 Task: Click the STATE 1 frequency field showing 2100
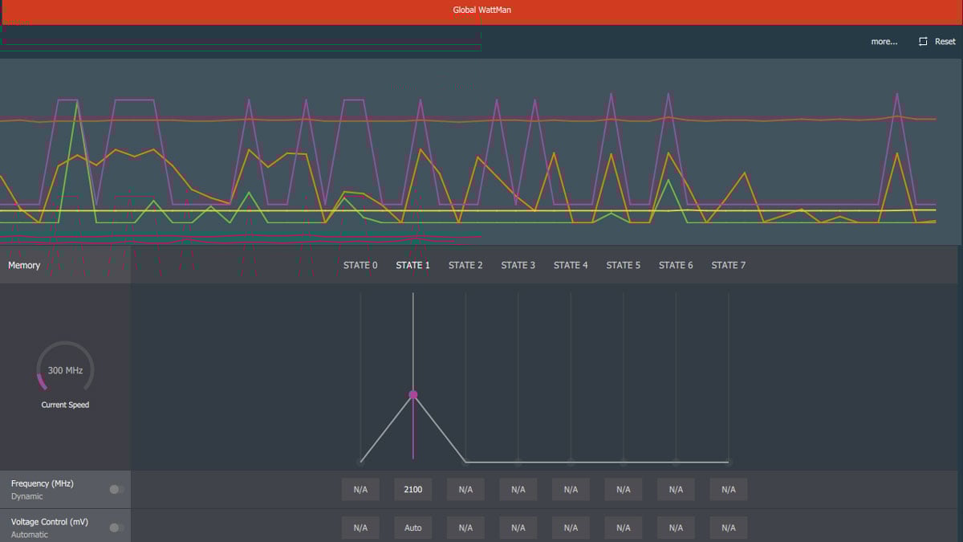[413, 489]
